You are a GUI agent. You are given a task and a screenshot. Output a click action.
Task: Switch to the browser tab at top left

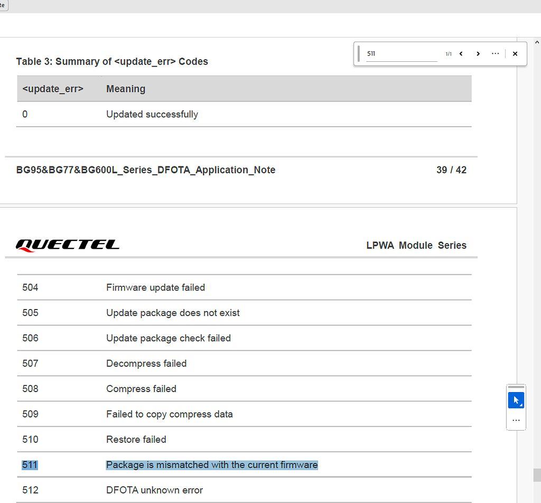3,6
